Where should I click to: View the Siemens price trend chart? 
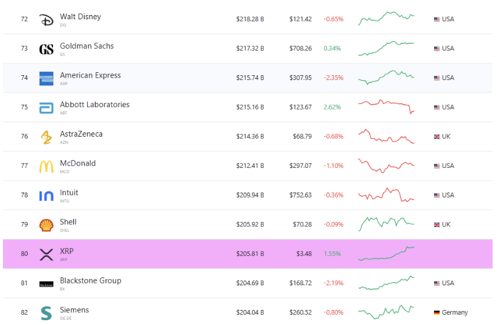pos(387,312)
